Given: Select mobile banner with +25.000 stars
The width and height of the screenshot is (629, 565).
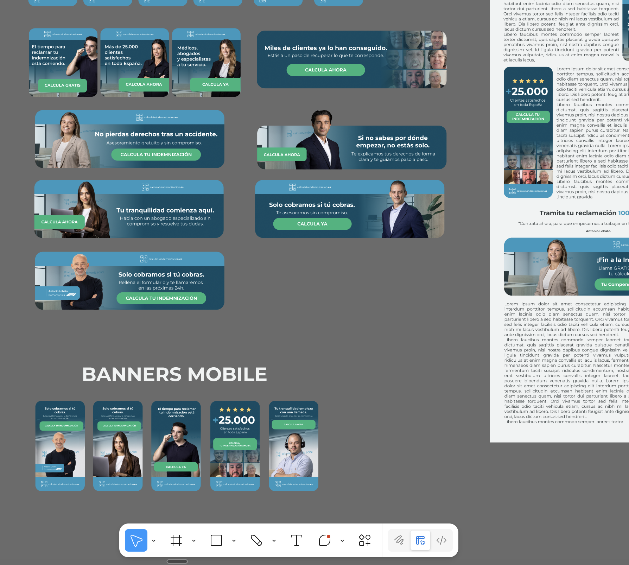Looking at the screenshot, I should coord(235,446).
